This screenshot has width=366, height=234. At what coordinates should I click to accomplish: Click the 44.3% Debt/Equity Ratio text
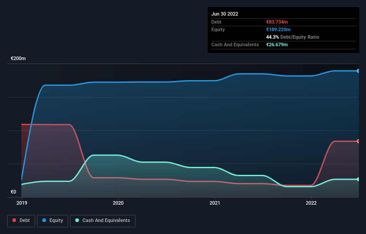[x=292, y=37]
